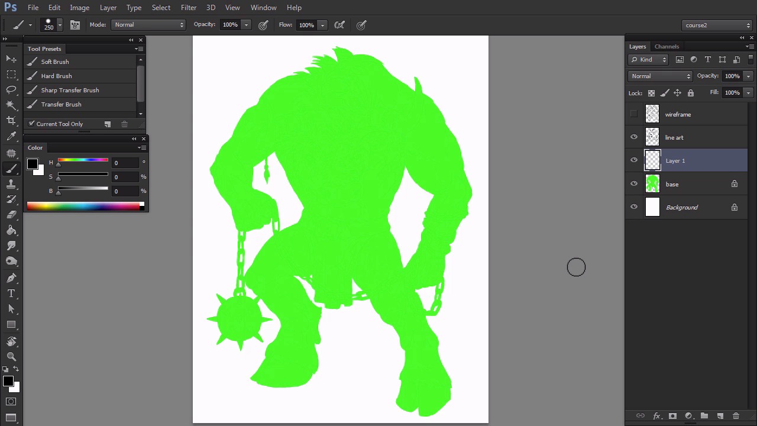Image resolution: width=757 pixels, height=426 pixels.
Task: Delete layer using trash icon
Action: click(x=736, y=416)
